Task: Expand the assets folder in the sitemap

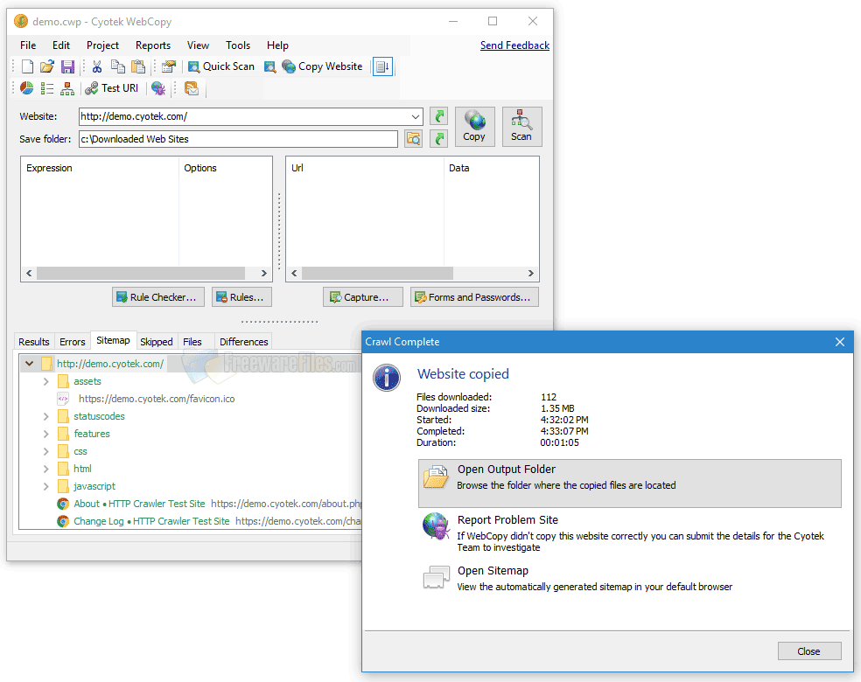Action: click(x=45, y=381)
